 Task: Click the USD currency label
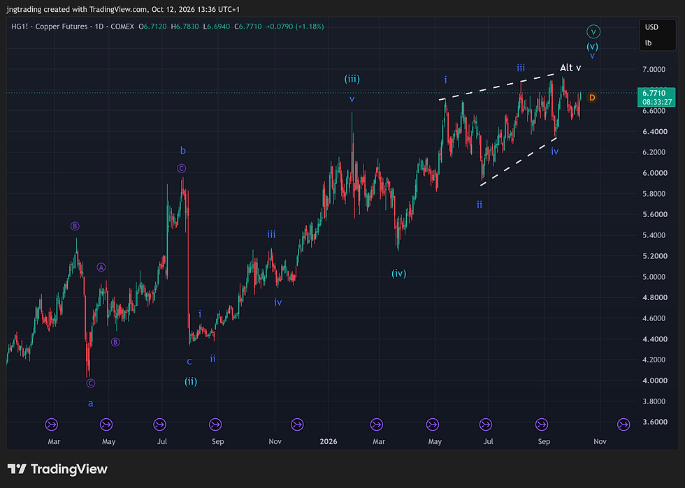pos(651,27)
